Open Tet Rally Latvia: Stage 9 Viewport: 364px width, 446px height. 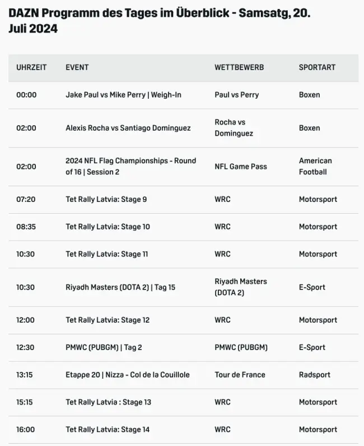click(x=106, y=199)
